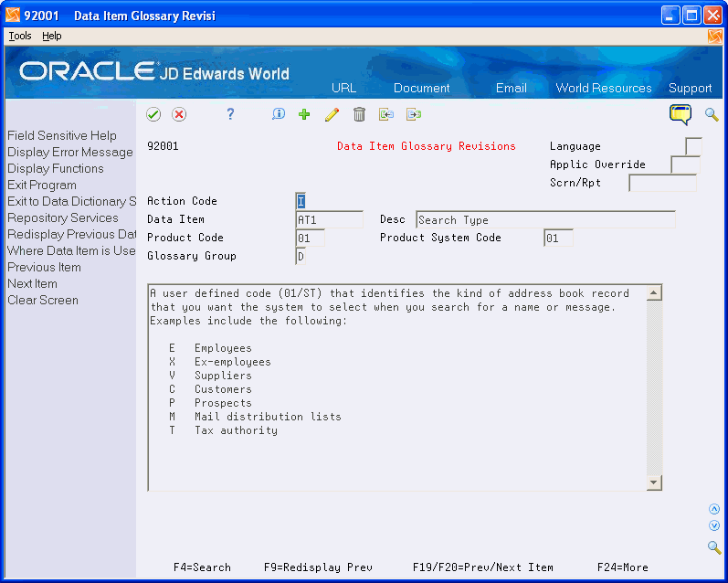Click the Suppliers line in glossary text

tap(211, 376)
